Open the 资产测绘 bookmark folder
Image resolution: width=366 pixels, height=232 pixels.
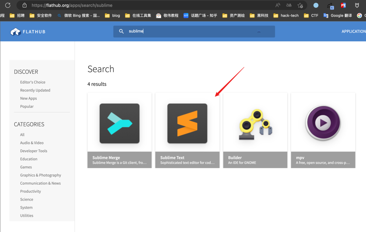pos(233,15)
